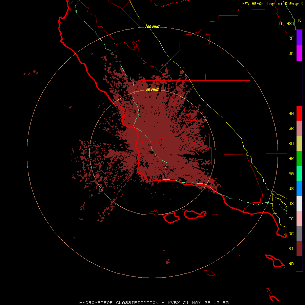Select the IC light-pink legend swatch
305x305 pixels.
click(x=299, y=219)
